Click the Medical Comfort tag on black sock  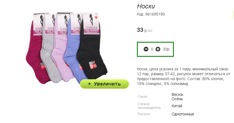click(92, 65)
